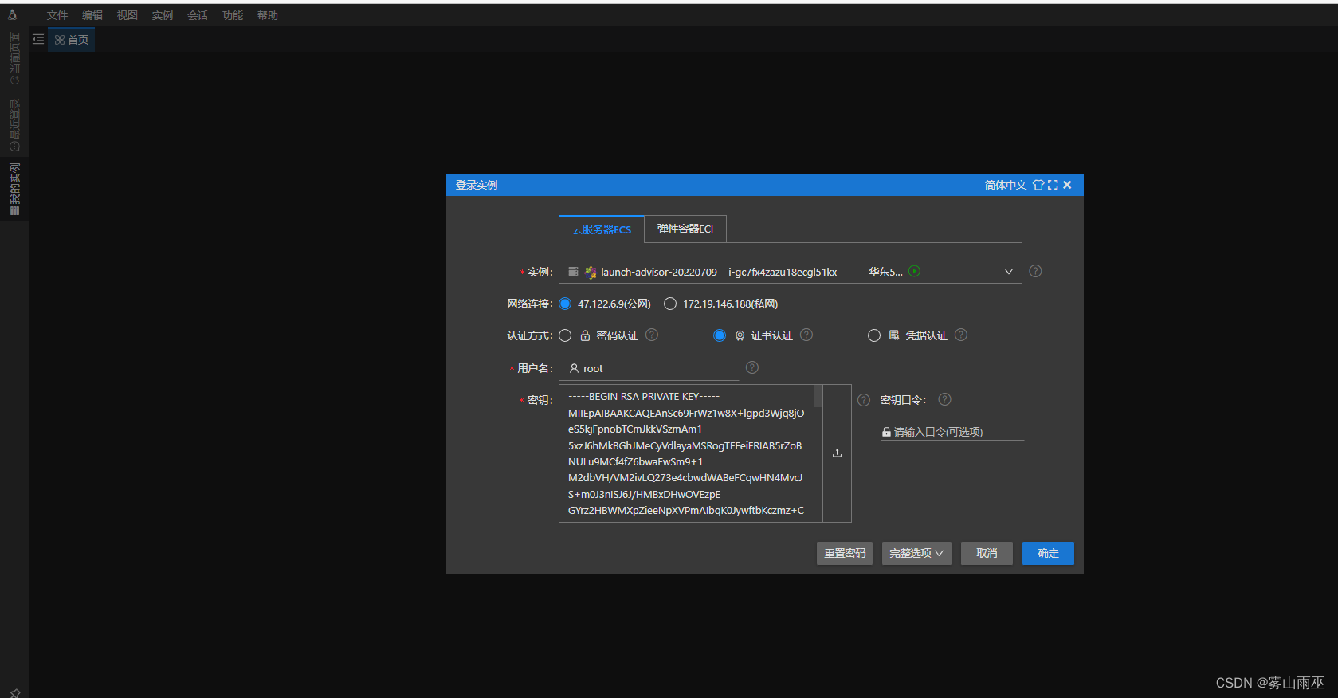Click the 请输入口令 passphrase field

pyautogui.click(x=952, y=432)
